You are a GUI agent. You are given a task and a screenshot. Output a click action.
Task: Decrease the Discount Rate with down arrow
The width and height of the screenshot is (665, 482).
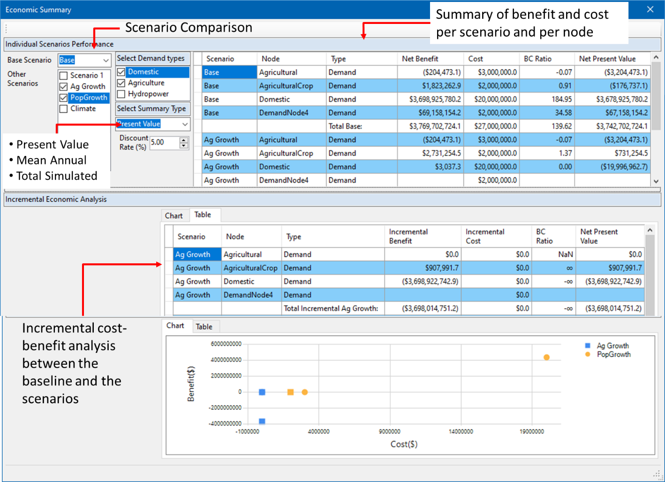[184, 146]
